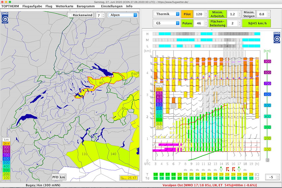Click the red thunderstorm symbol at 15 UTC
Image resolution: width=282 pixels, height=188 pixels.
(227, 169)
